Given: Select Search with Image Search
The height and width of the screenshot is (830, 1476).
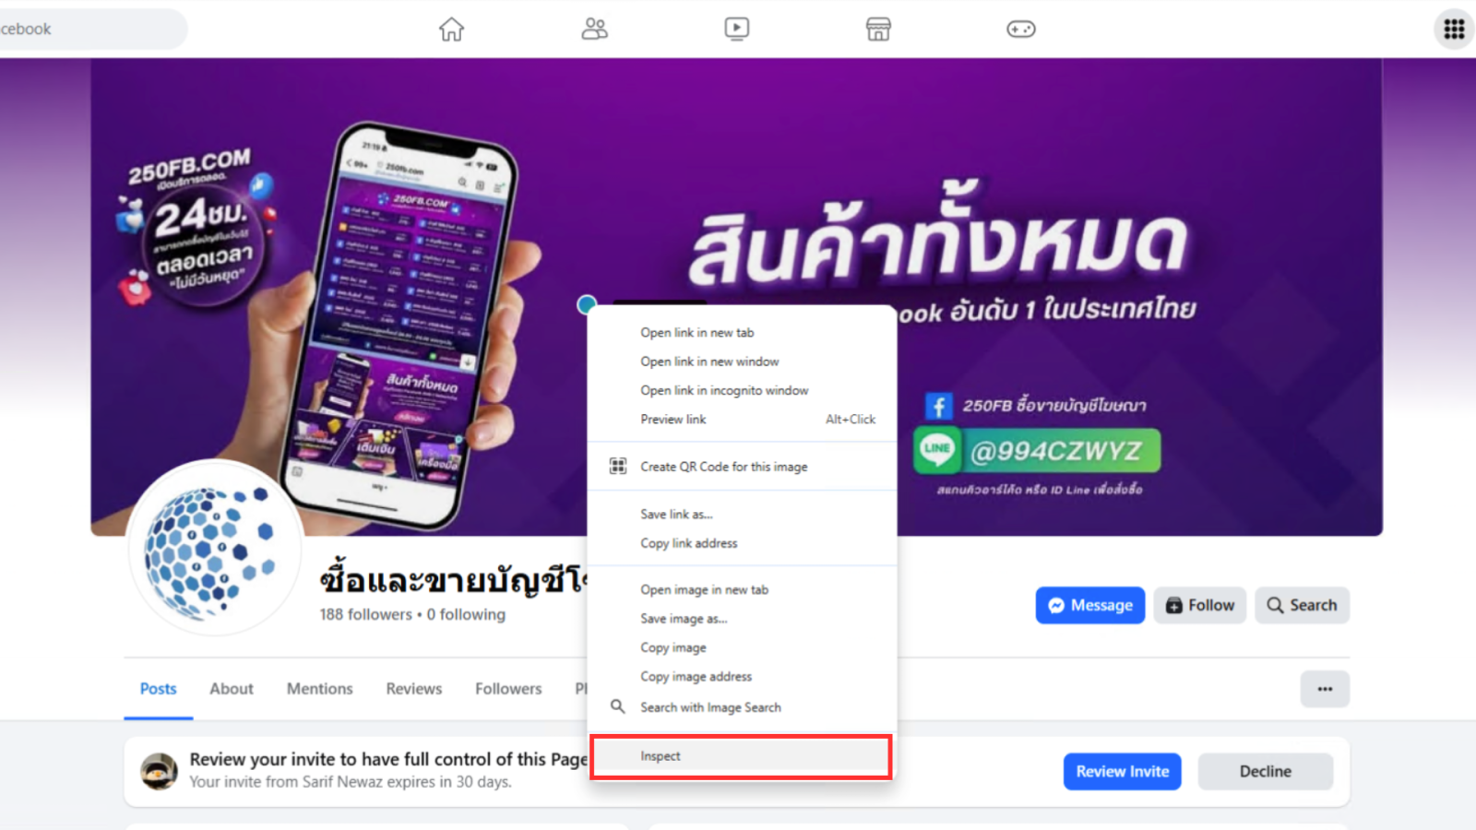Looking at the screenshot, I should pos(710,707).
